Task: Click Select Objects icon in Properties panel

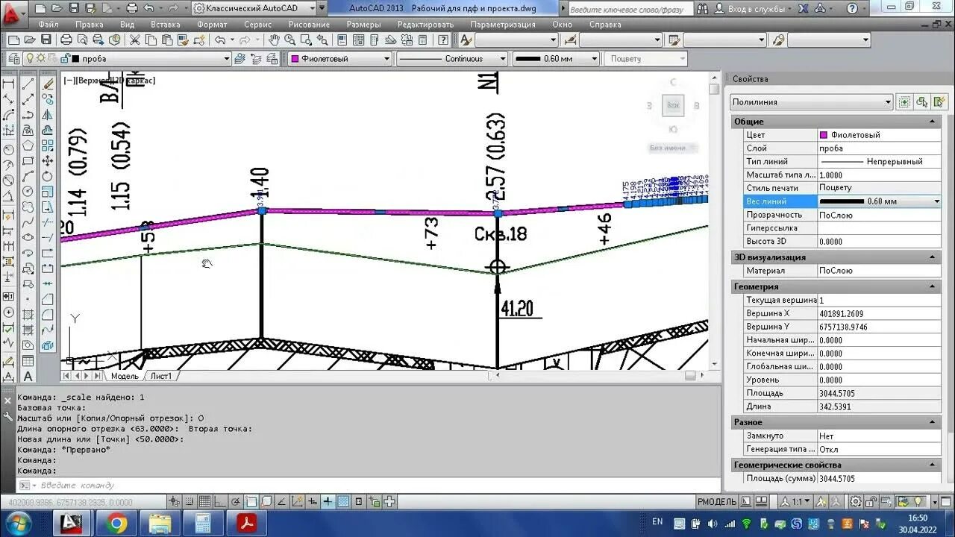Action: [922, 101]
